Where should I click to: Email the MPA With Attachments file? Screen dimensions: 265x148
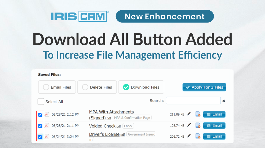[x=214, y=114]
